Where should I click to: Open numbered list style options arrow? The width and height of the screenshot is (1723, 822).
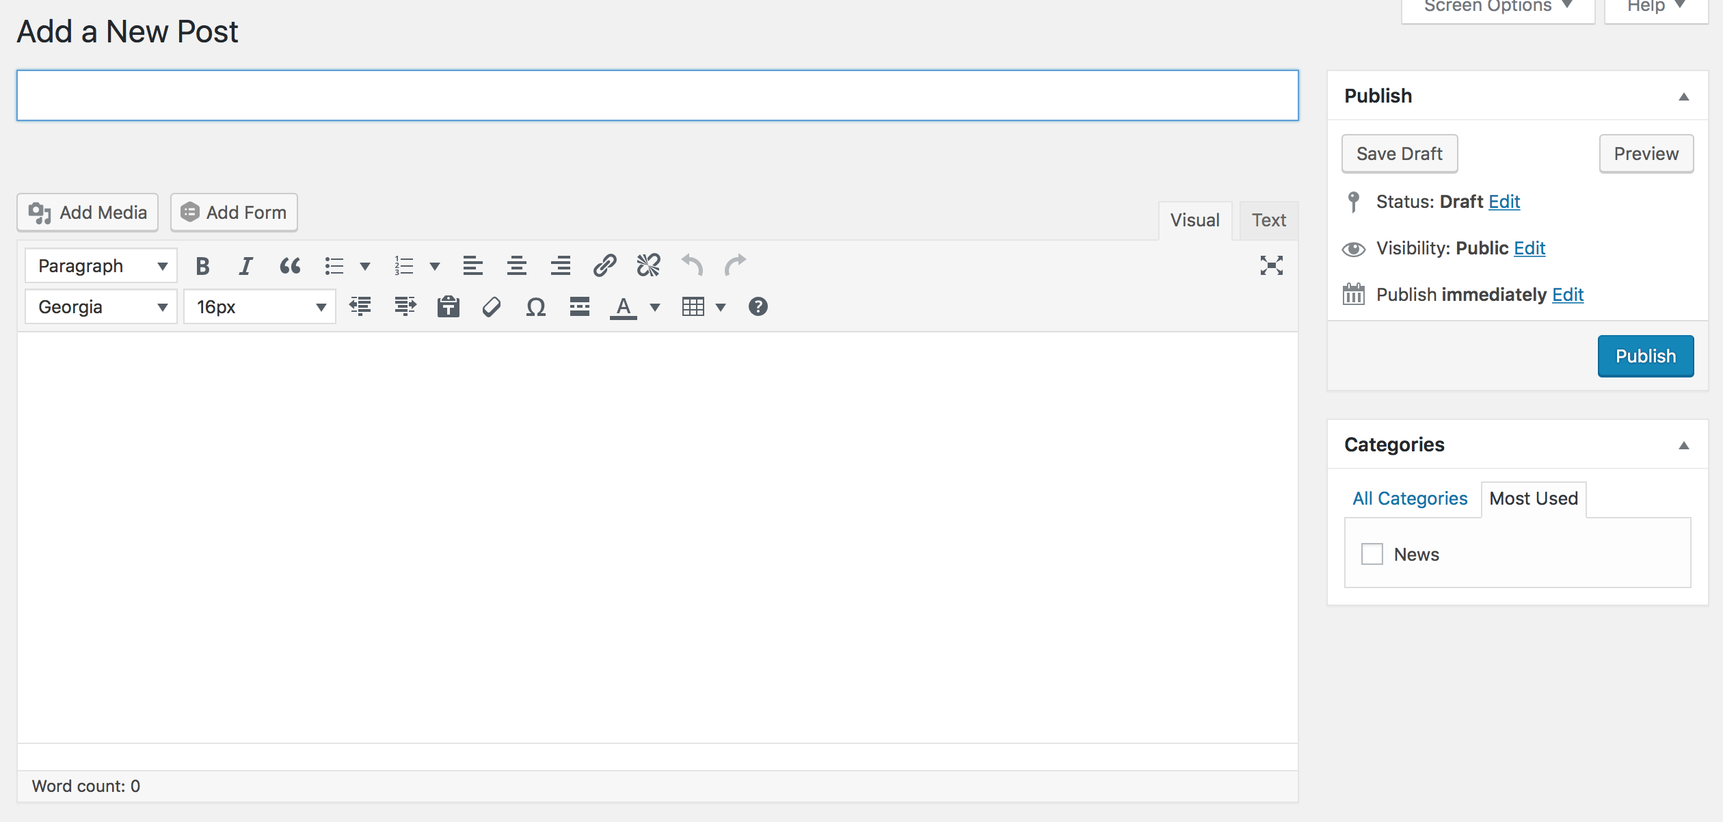(x=435, y=266)
